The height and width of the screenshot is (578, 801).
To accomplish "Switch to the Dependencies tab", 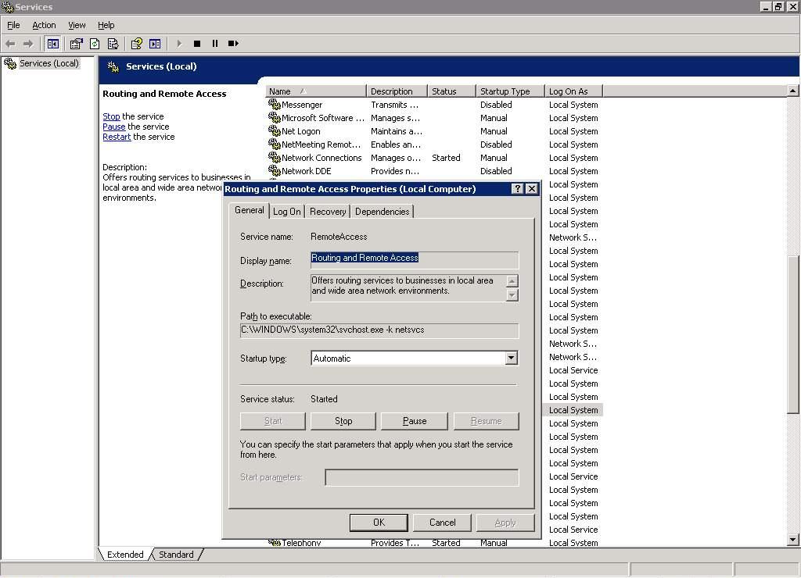I will click(x=382, y=211).
